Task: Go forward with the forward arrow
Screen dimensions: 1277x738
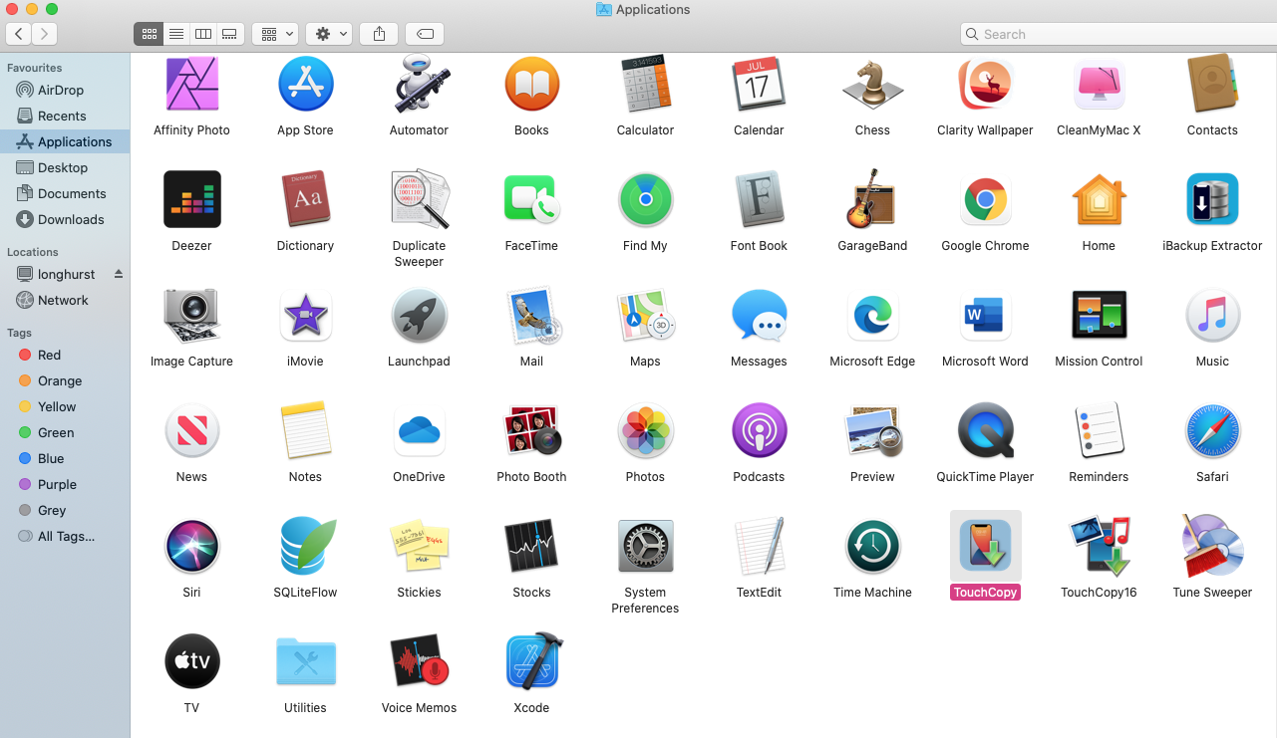Action: 44,34
